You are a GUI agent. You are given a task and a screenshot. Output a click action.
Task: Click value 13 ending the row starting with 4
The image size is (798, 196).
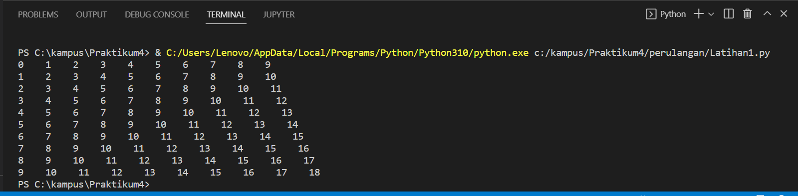(x=287, y=113)
